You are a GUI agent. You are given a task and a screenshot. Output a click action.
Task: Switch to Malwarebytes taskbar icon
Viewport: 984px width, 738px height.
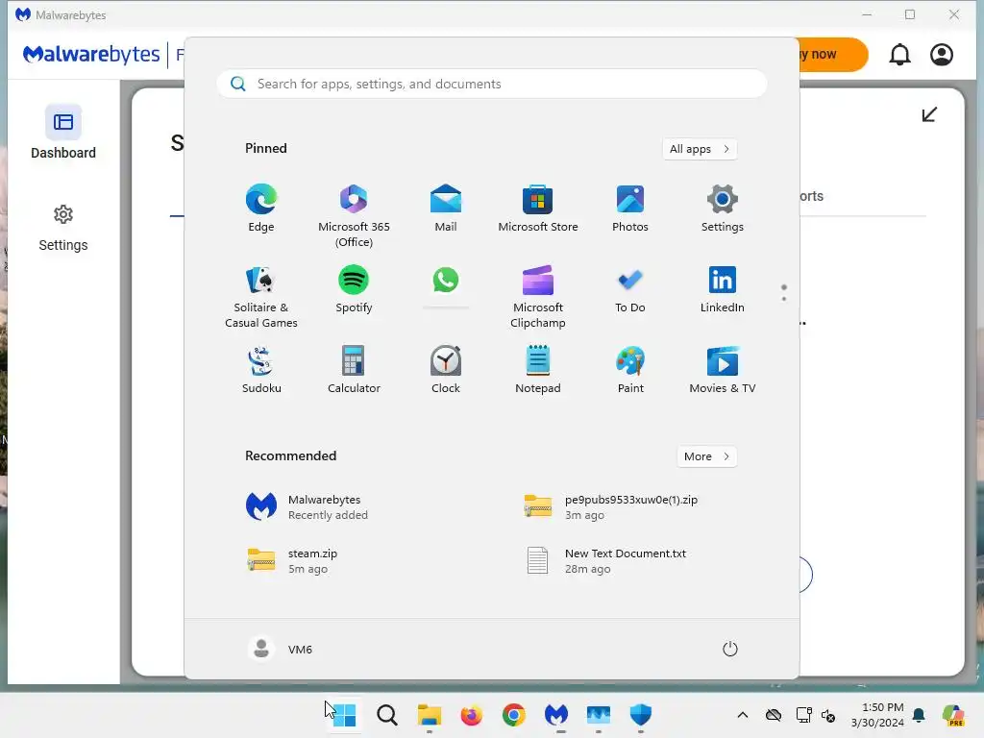point(556,715)
